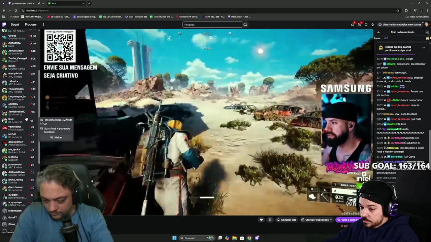
Task: Open the Twitch more options menu
Action: click(x=43, y=25)
